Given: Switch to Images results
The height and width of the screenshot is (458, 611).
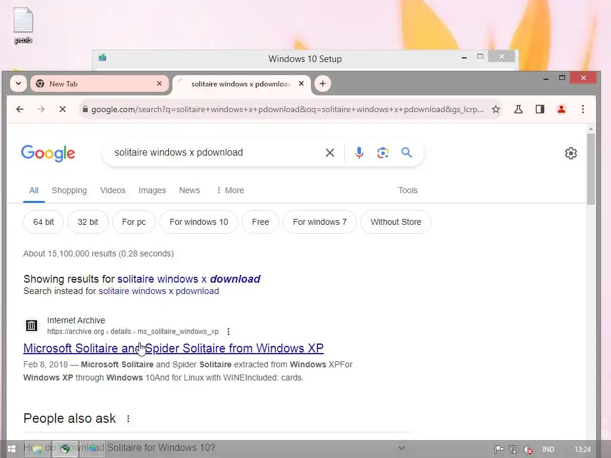Looking at the screenshot, I should pyautogui.click(x=152, y=190).
